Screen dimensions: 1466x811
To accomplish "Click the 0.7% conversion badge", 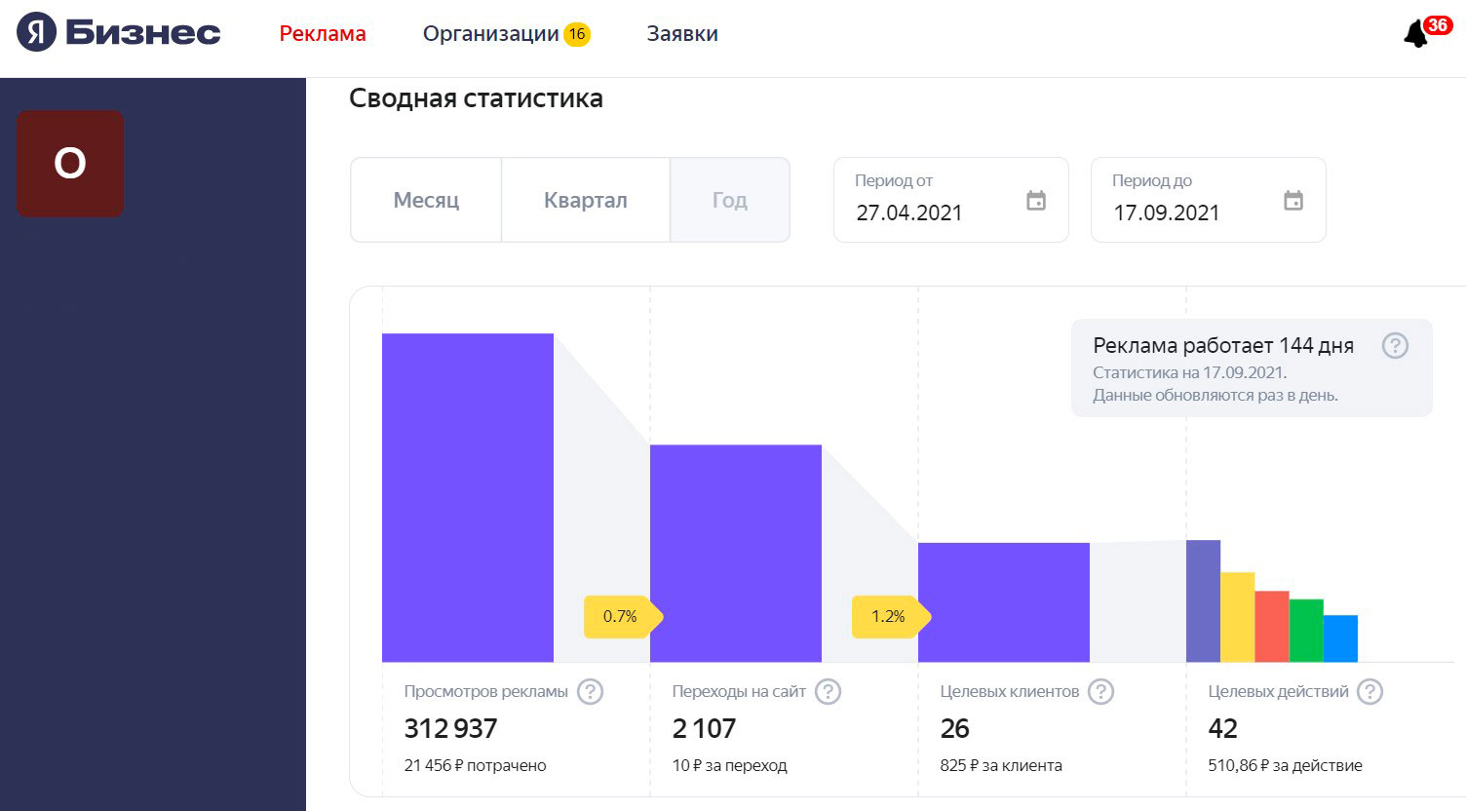I will tap(622, 616).
